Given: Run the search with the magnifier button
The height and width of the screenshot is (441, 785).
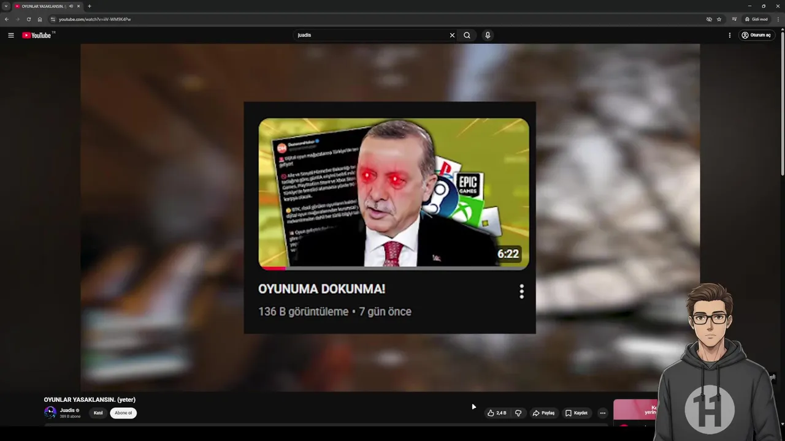Looking at the screenshot, I should tap(467, 35).
